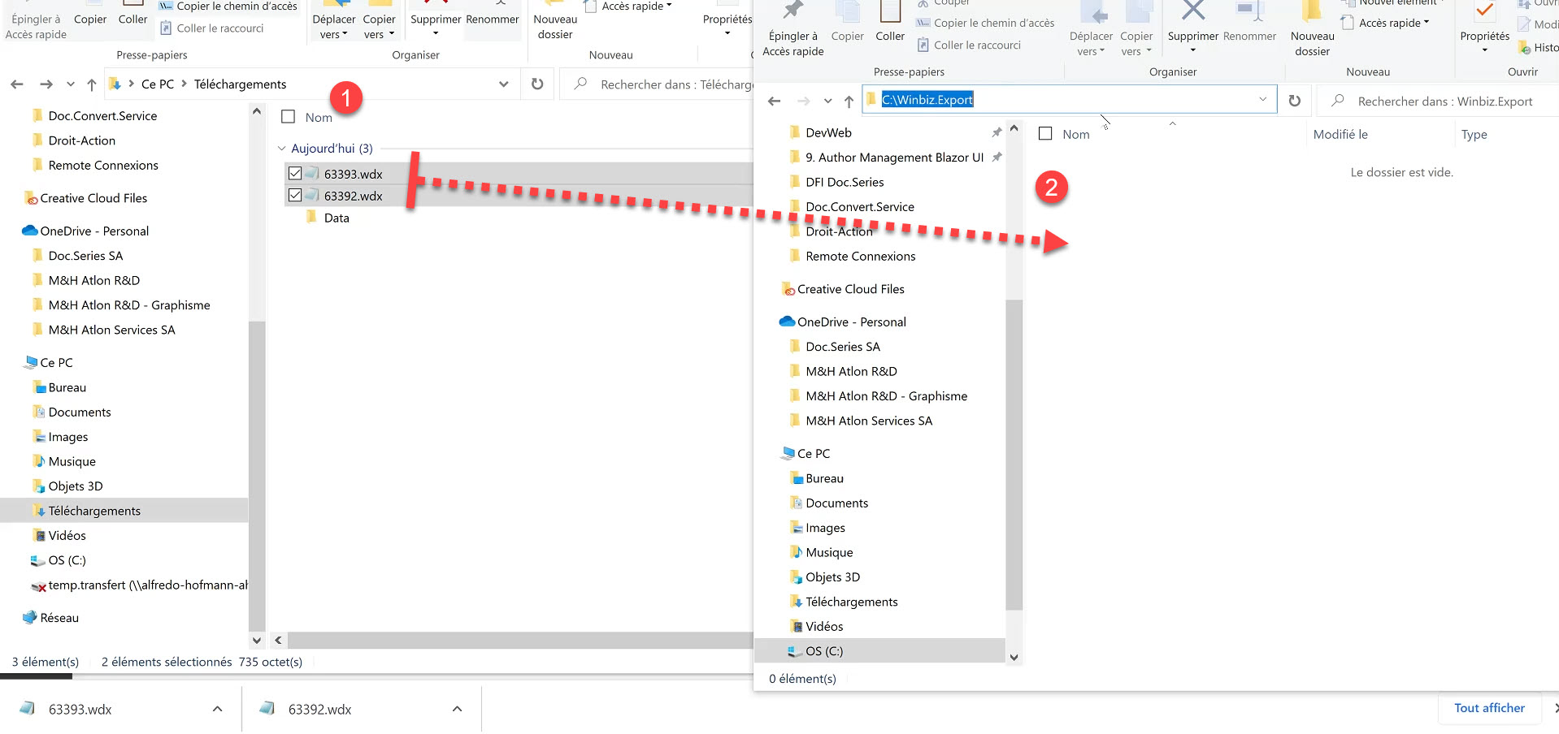
Task: Click the C:\Winbiz.Export address field
Action: click(x=1069, y=100)
